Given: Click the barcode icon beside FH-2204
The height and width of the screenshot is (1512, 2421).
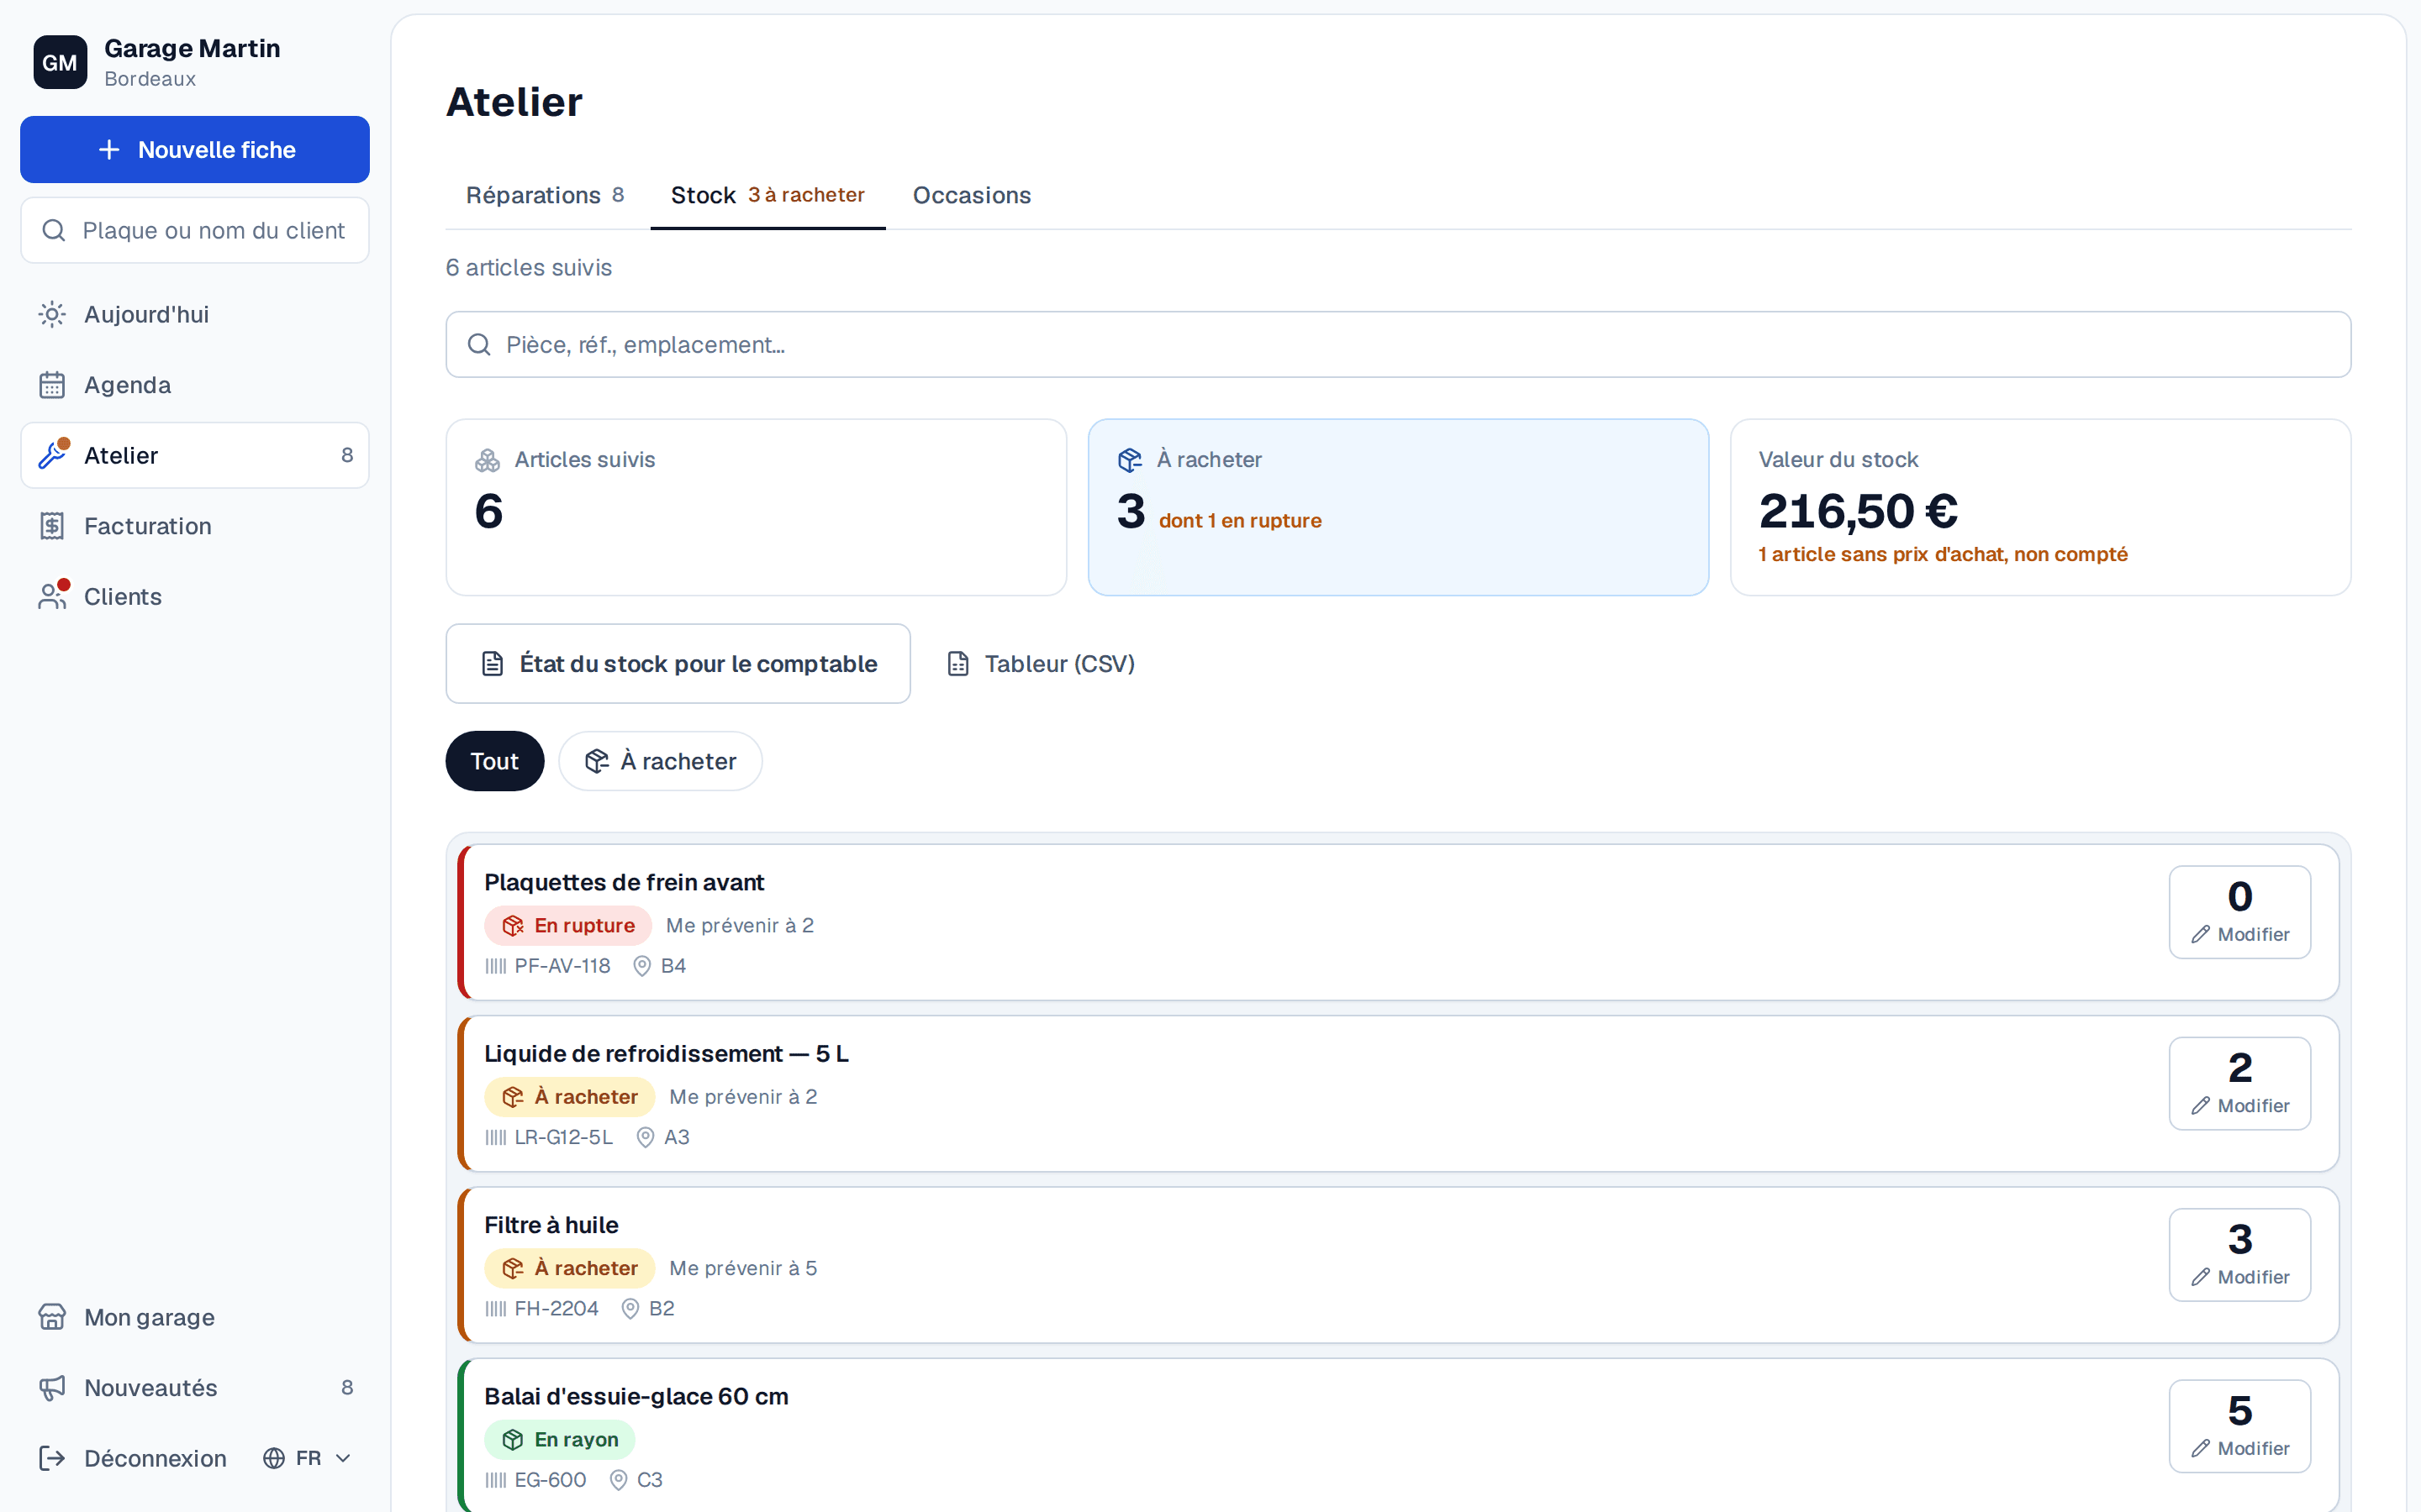Looking at the screenshot, I should pyautogui.click(x=495, y=1309).
